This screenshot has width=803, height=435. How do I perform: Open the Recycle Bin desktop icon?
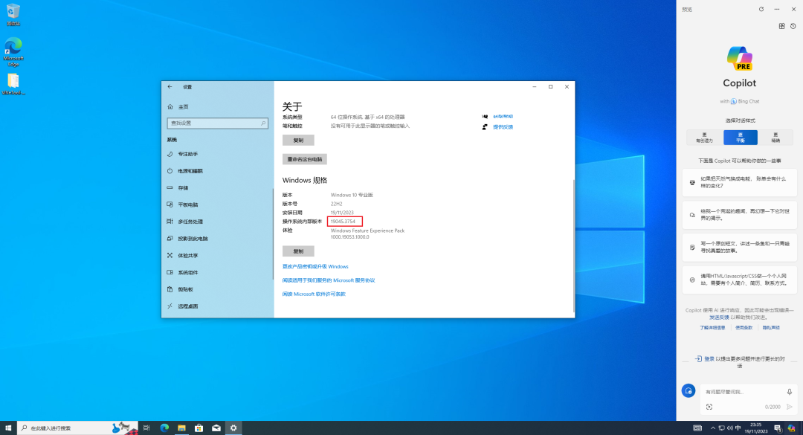[13, 14]
